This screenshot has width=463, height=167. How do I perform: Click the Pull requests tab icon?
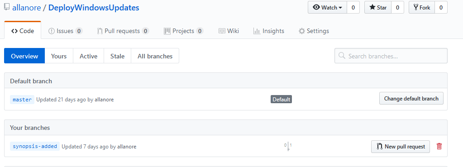point(100,31)
